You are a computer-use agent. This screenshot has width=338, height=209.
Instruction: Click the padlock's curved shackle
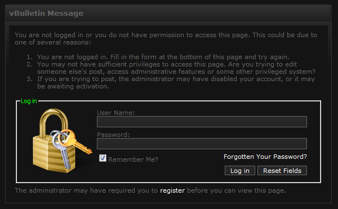(54, 123)
